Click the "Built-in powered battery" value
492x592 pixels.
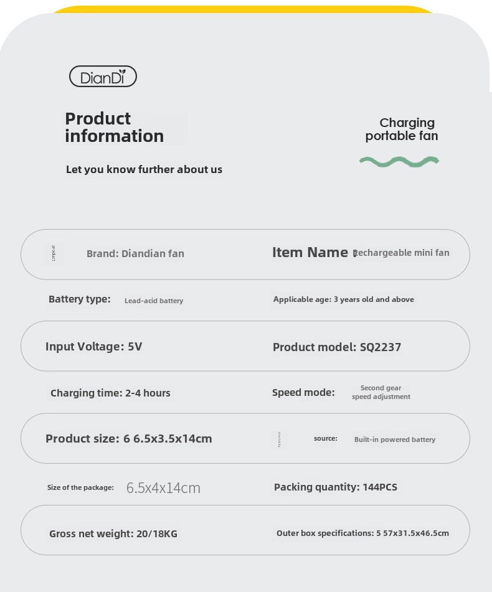395,439
